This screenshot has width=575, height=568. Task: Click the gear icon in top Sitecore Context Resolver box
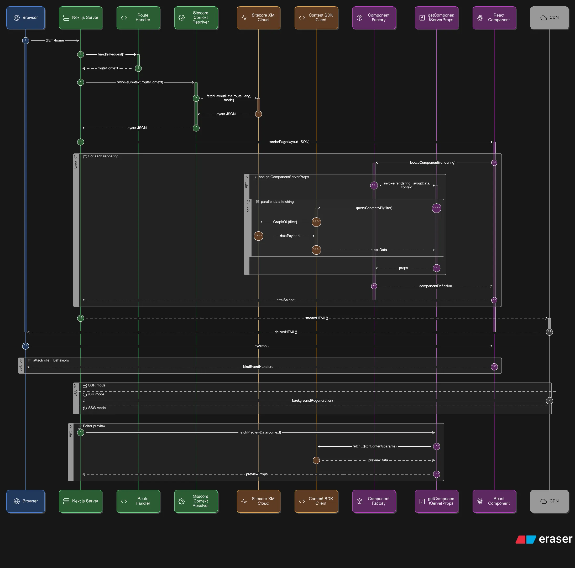click(181, 18)
